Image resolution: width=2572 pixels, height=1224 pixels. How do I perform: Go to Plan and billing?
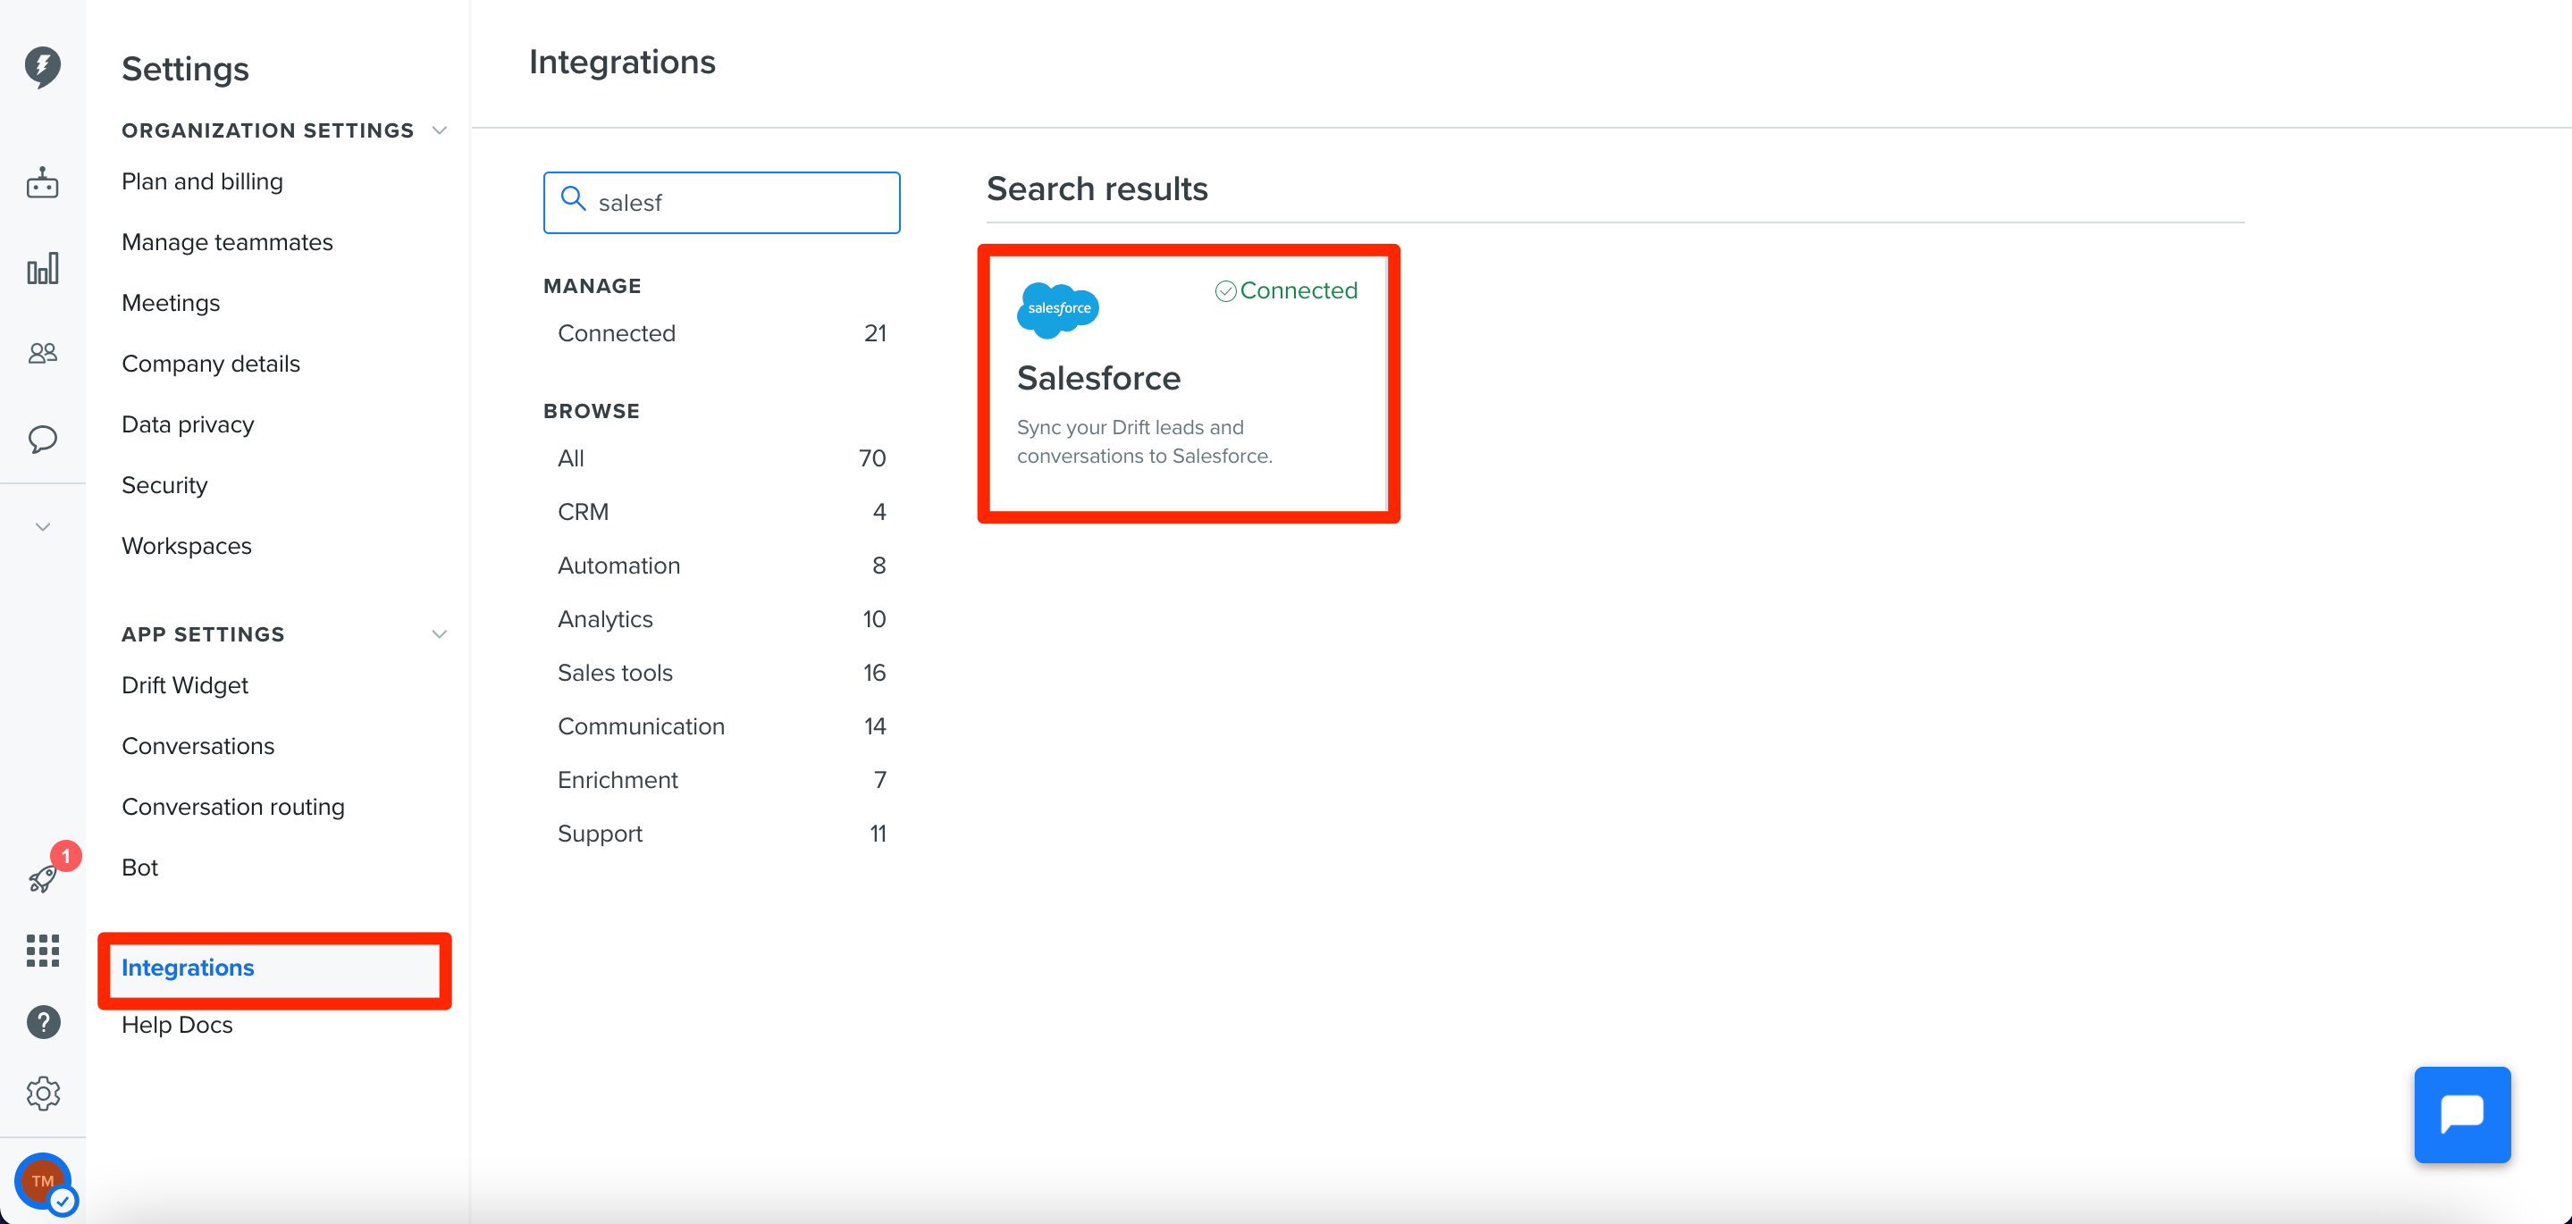click(203, 181)
